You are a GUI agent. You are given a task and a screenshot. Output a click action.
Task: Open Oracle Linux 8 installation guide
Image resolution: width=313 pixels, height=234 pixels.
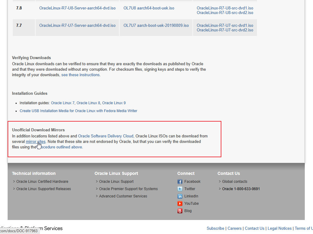pyautogui.click(x=88, y=103)
